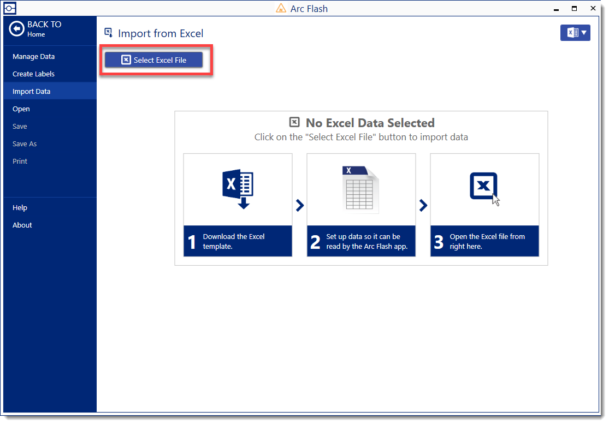Open Manage Data in the sidebar
609x424 pixels.
34,57
